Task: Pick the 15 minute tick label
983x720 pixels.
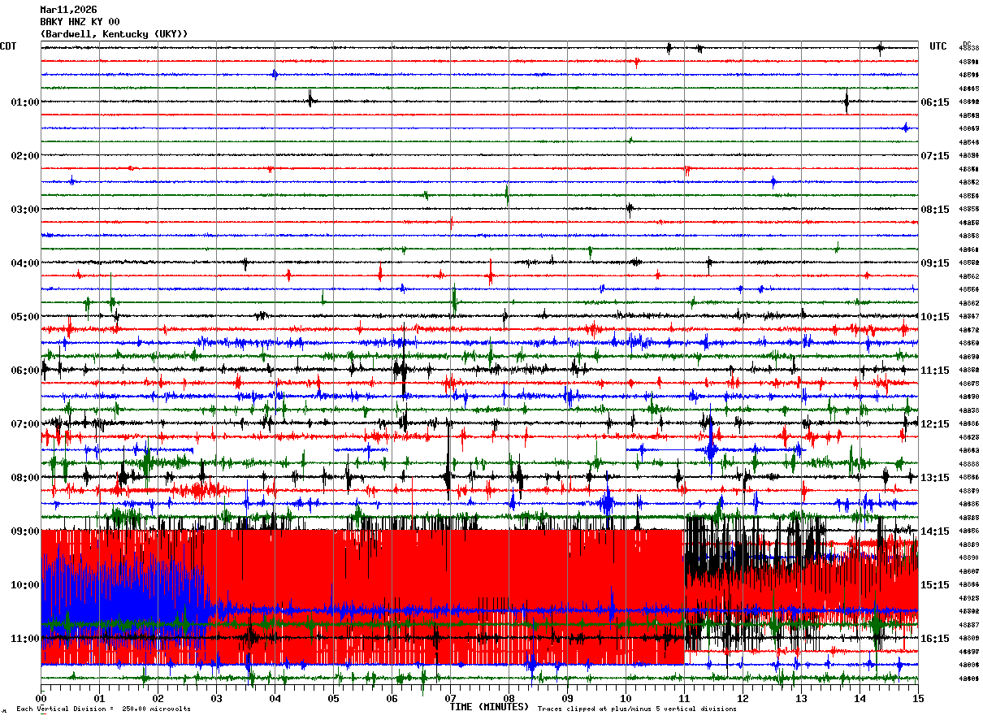Action: [x=918, y=698]
